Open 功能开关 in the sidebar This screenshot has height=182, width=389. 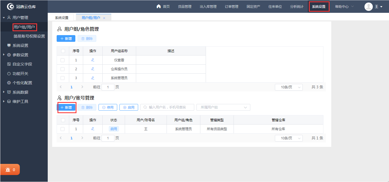click(x=18, y=74)
